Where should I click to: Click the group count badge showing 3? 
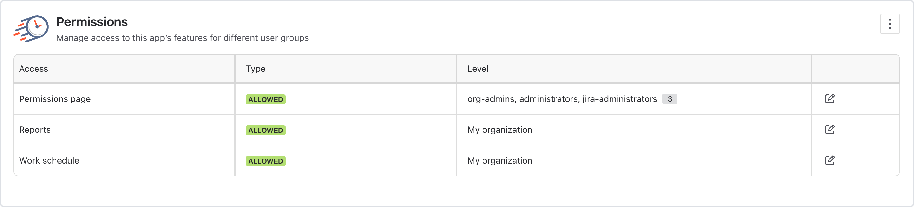tap(670, 99)
